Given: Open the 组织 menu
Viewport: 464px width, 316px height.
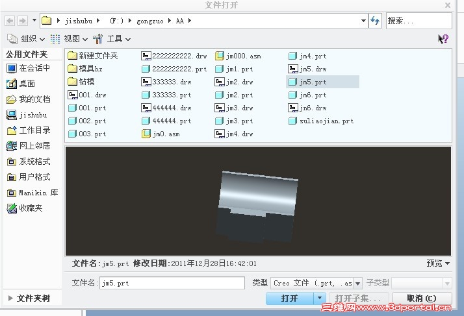Looking at the screenshot, I should pos(26,39).
